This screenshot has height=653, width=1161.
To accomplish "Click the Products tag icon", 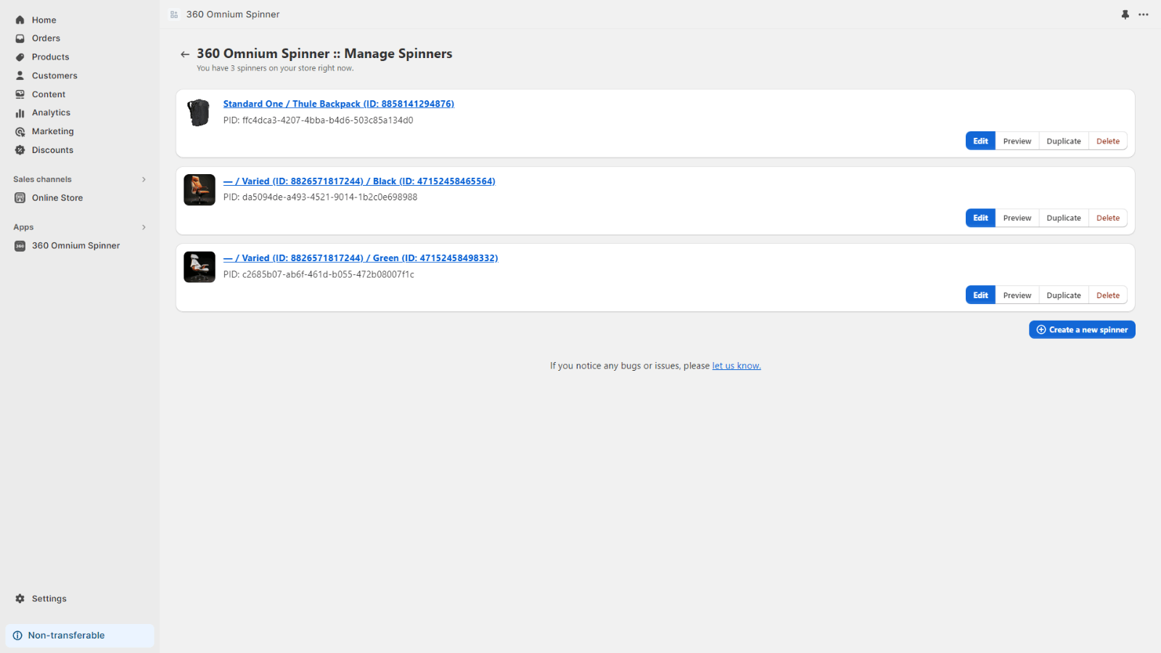I will (20, 57).
